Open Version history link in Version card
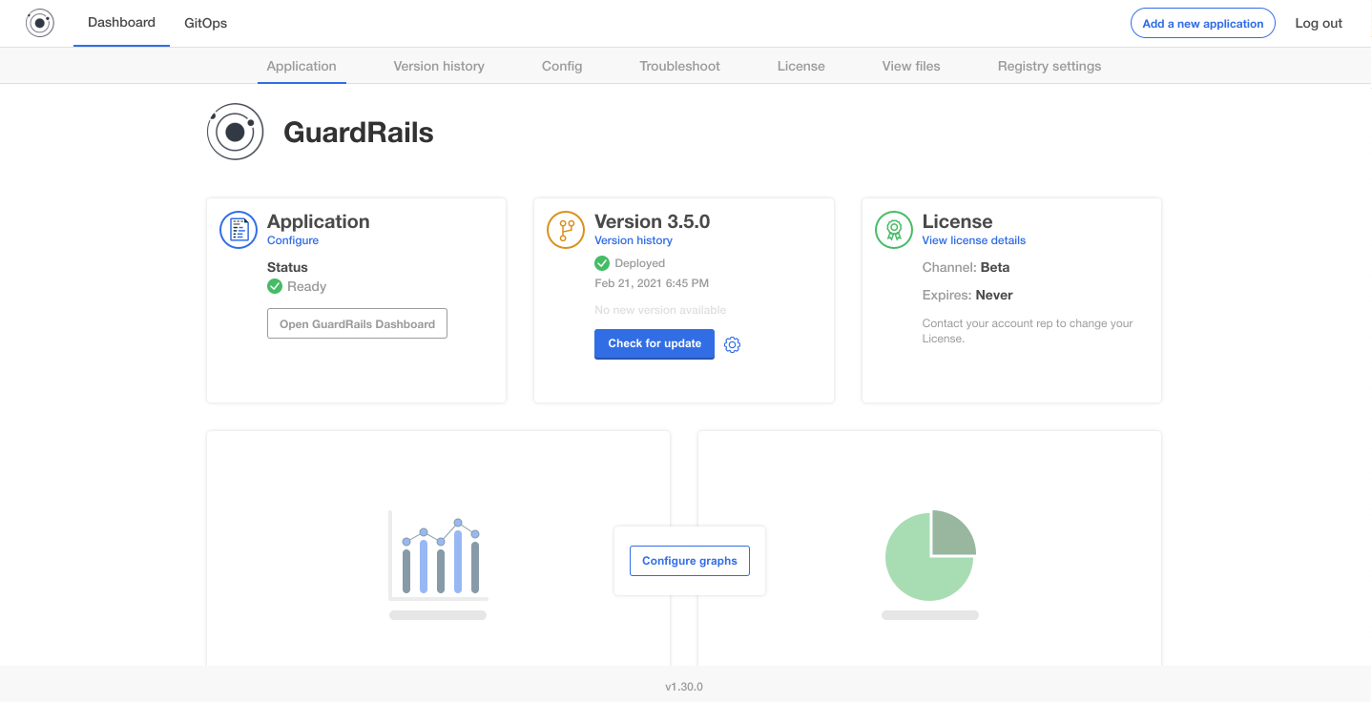The height and width of the screenshot is (702, 1372). [x=634, y=240]
